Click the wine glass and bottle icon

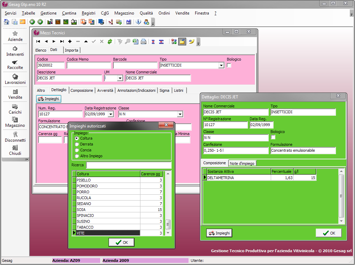[111, 22]
